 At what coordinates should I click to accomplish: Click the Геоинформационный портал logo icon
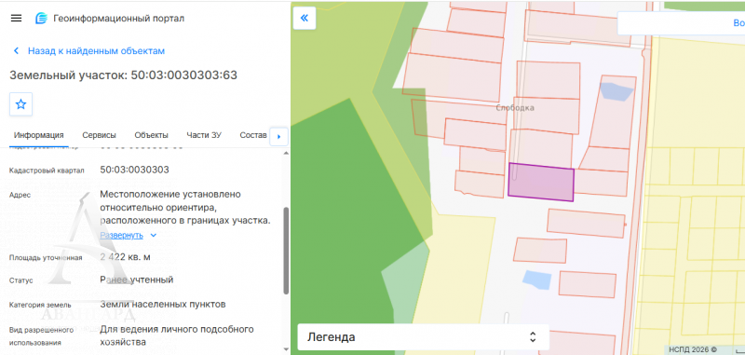point(41,19)
